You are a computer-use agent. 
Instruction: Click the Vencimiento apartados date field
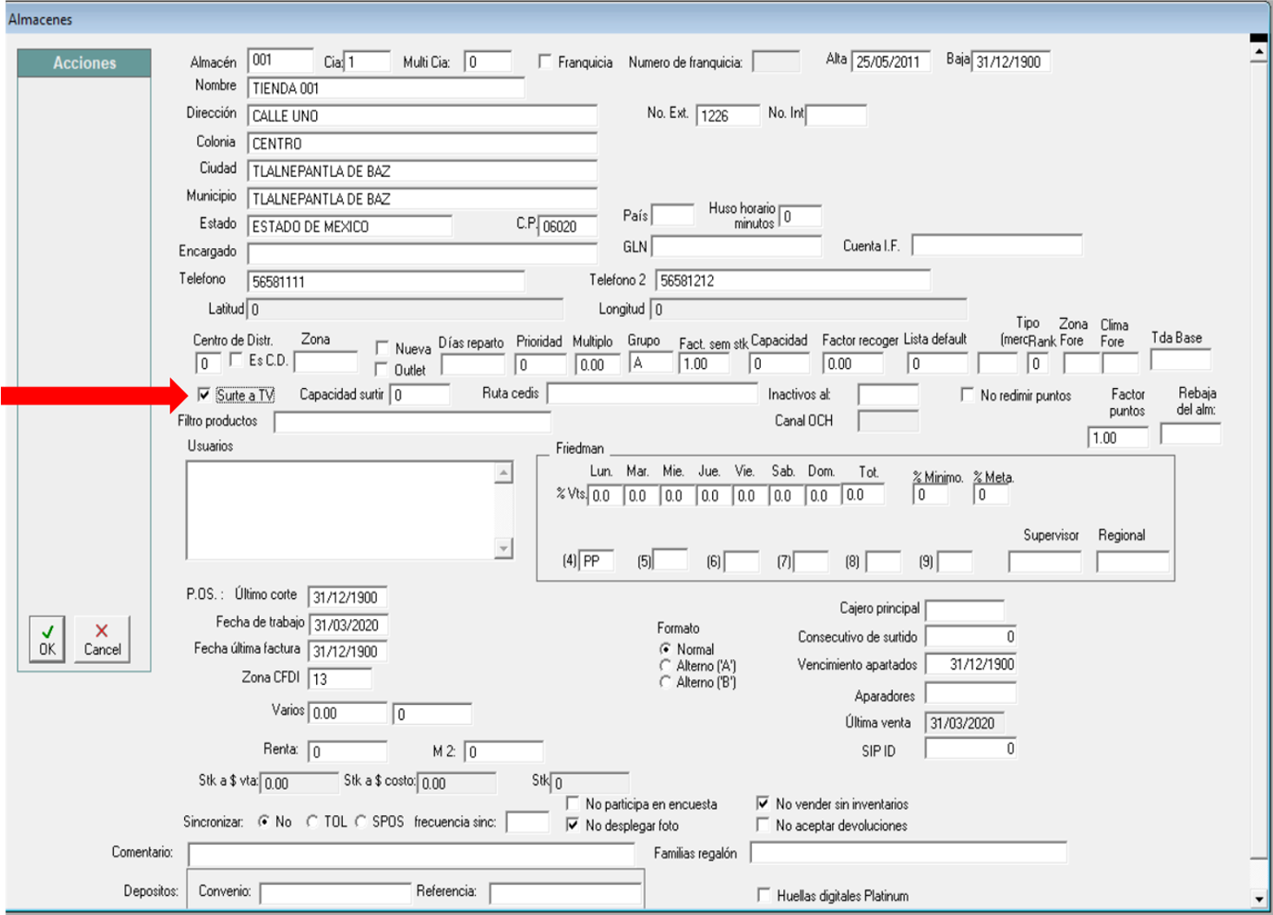pos(971,664)
